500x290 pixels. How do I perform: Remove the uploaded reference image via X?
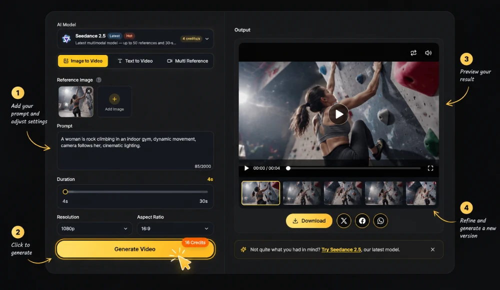89,91
